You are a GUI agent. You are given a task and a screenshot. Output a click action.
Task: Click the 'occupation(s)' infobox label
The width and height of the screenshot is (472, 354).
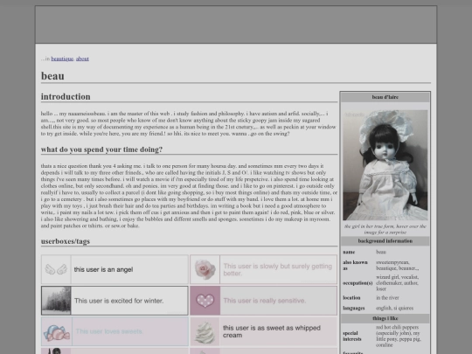point(357,283)
